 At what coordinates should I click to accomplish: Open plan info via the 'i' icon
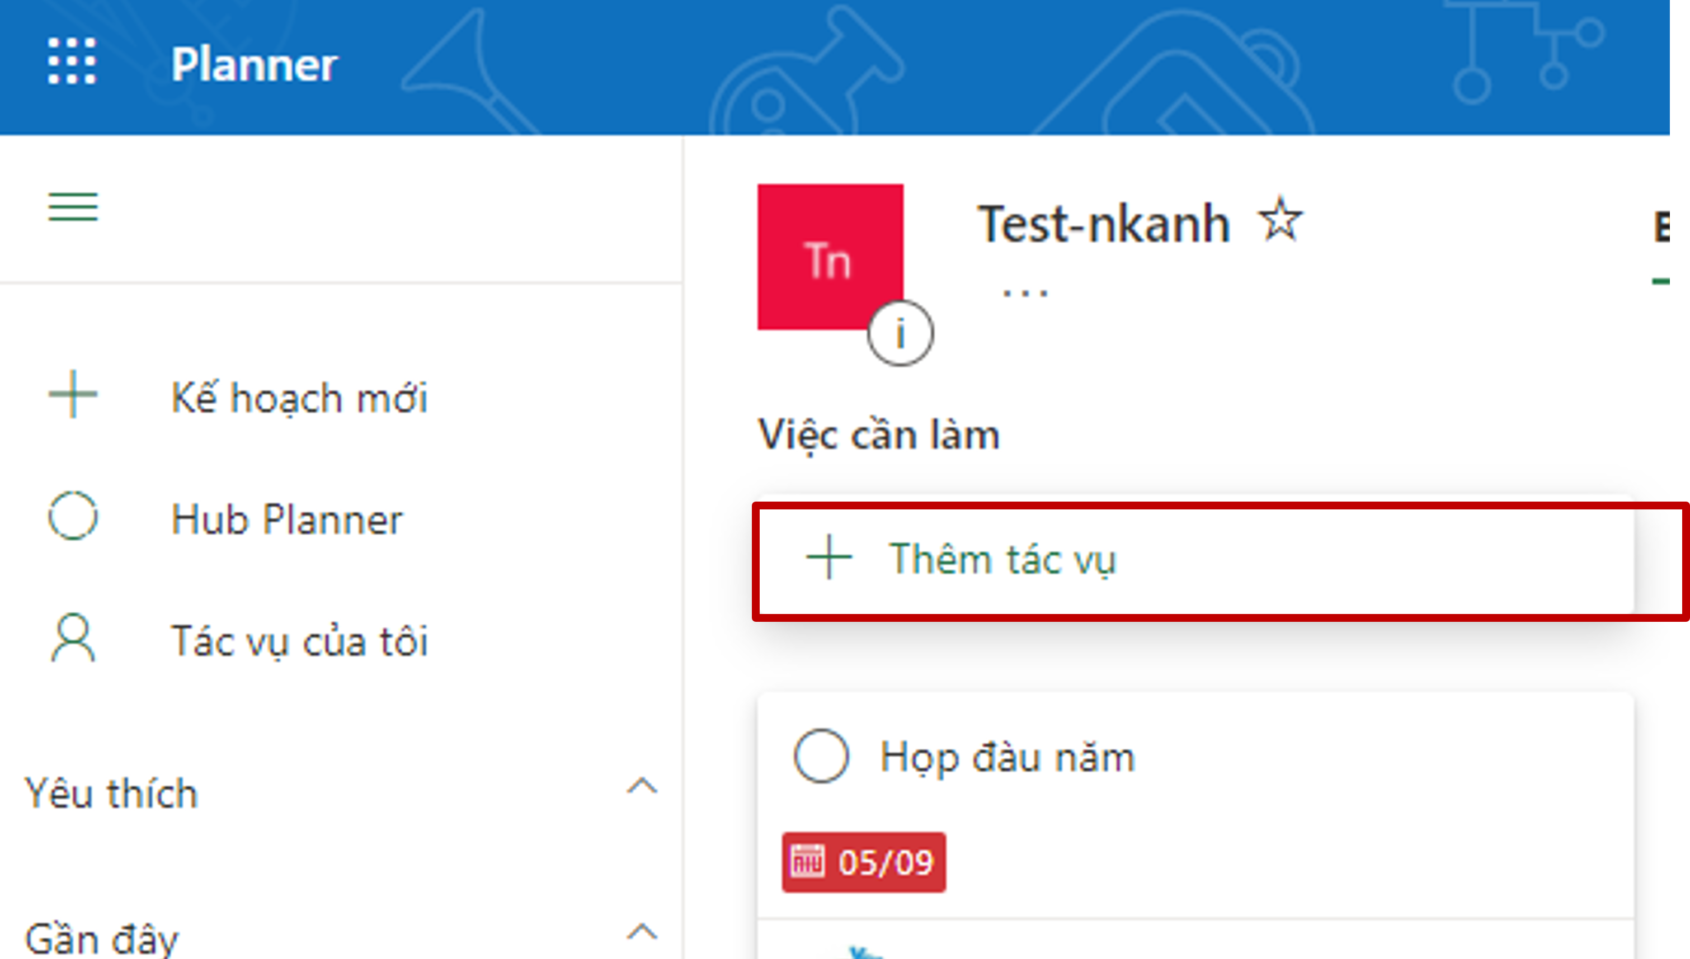pyautogui.click(x=900, y=333)
